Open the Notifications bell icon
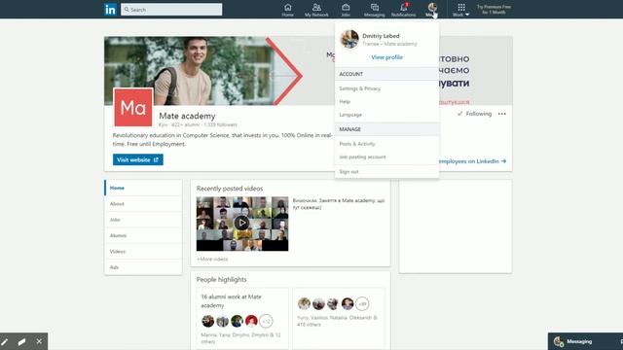Image resolution: width=623 pixels, height=350 pixels. coord(403,10)
